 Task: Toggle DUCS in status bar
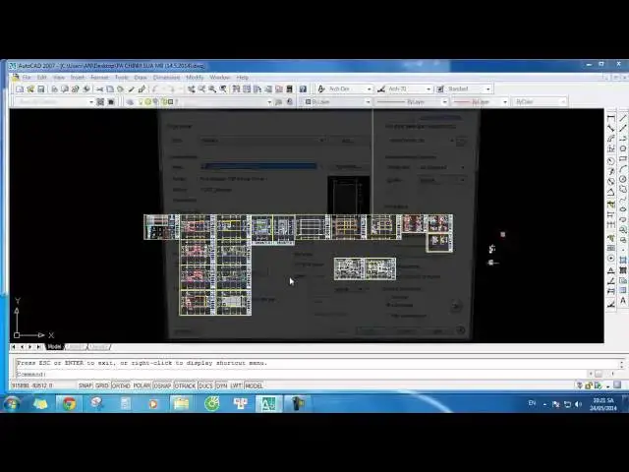pyautogui.click(x=205, y=385)
